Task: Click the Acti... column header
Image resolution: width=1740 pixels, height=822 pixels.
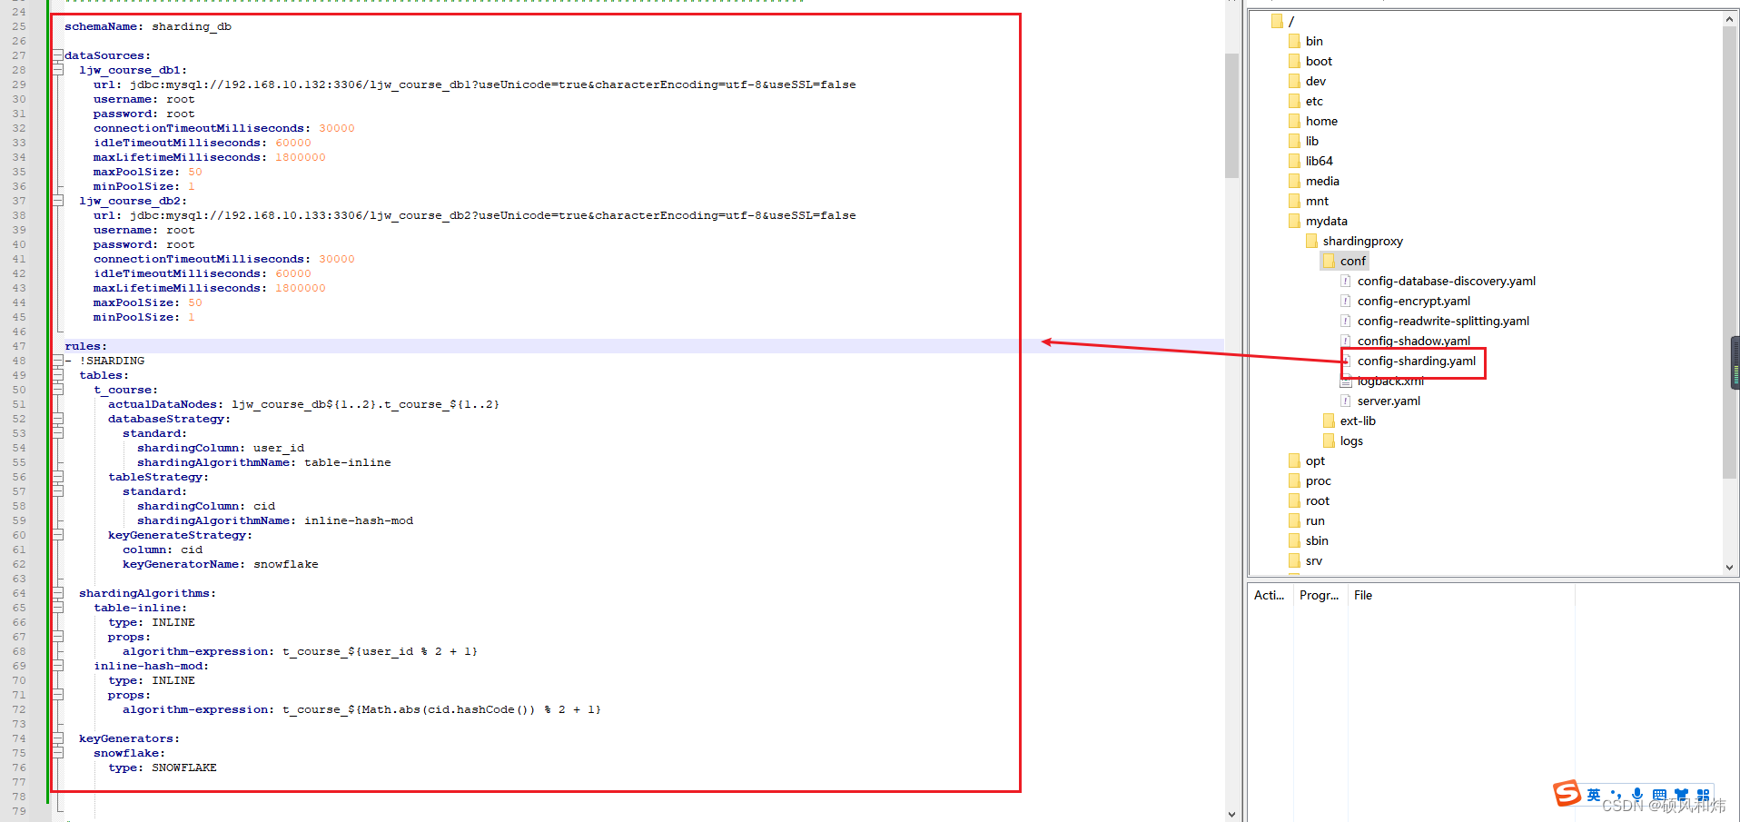Action: click(1270, 595)
